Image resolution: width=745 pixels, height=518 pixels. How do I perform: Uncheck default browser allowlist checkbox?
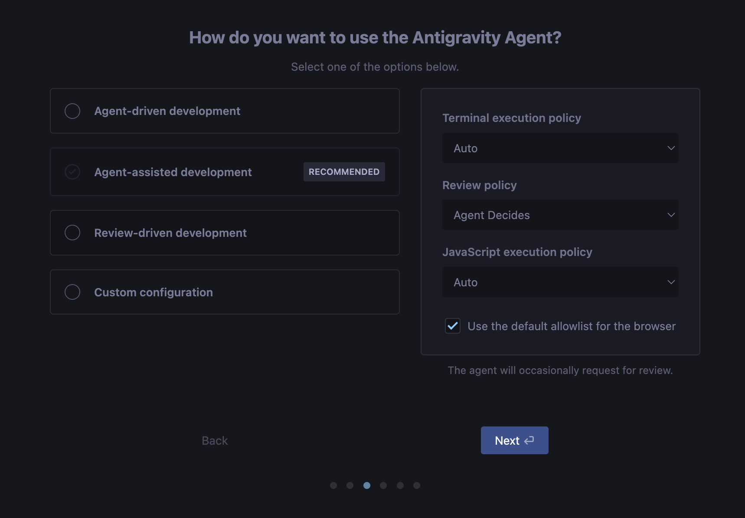453,326
